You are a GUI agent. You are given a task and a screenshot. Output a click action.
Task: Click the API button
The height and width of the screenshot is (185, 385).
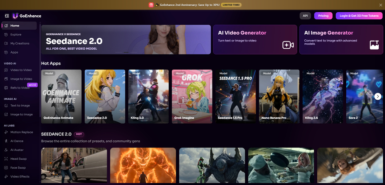point(305,16)
